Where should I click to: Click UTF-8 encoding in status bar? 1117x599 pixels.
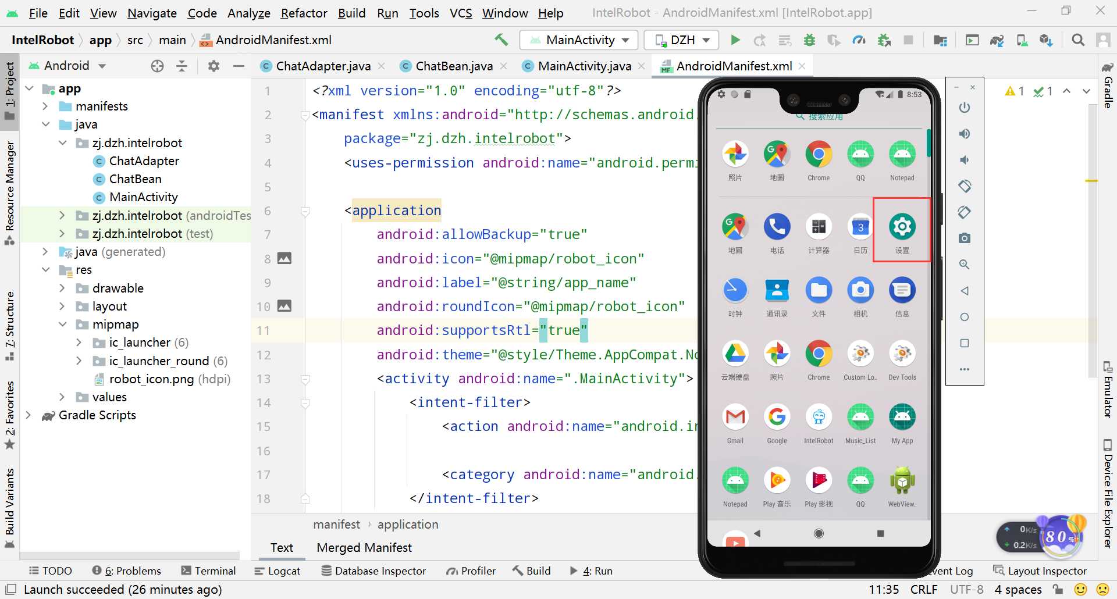966,590
